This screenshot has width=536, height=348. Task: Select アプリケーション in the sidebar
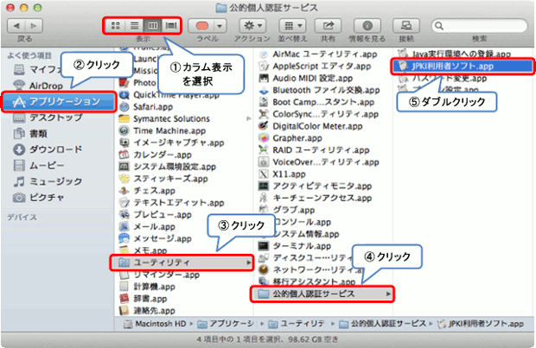pyautogui.click(x=59, y=101)
